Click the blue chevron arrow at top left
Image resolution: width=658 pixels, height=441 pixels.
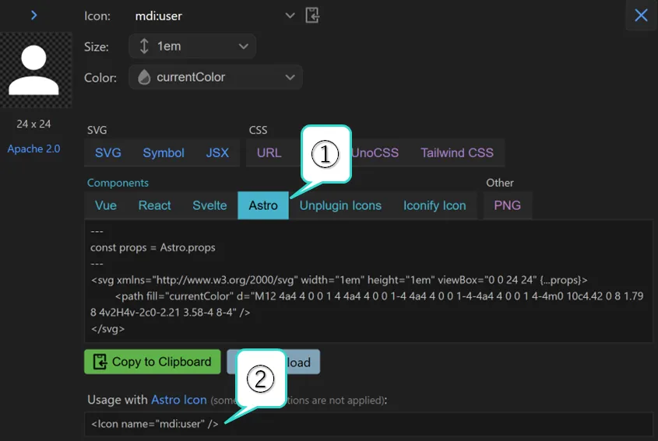tap(33, 15)
